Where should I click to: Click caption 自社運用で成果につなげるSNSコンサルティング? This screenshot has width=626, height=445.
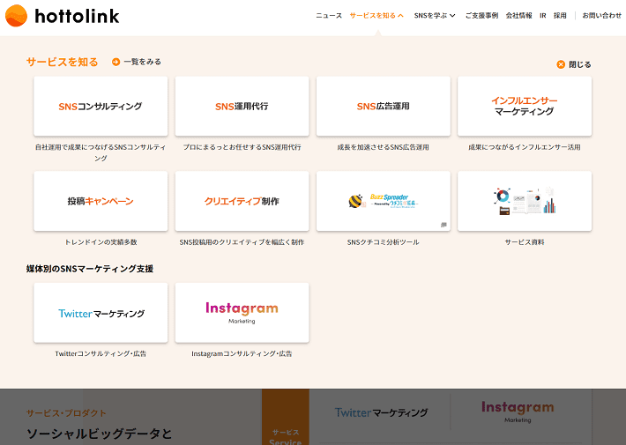(101, 152)
